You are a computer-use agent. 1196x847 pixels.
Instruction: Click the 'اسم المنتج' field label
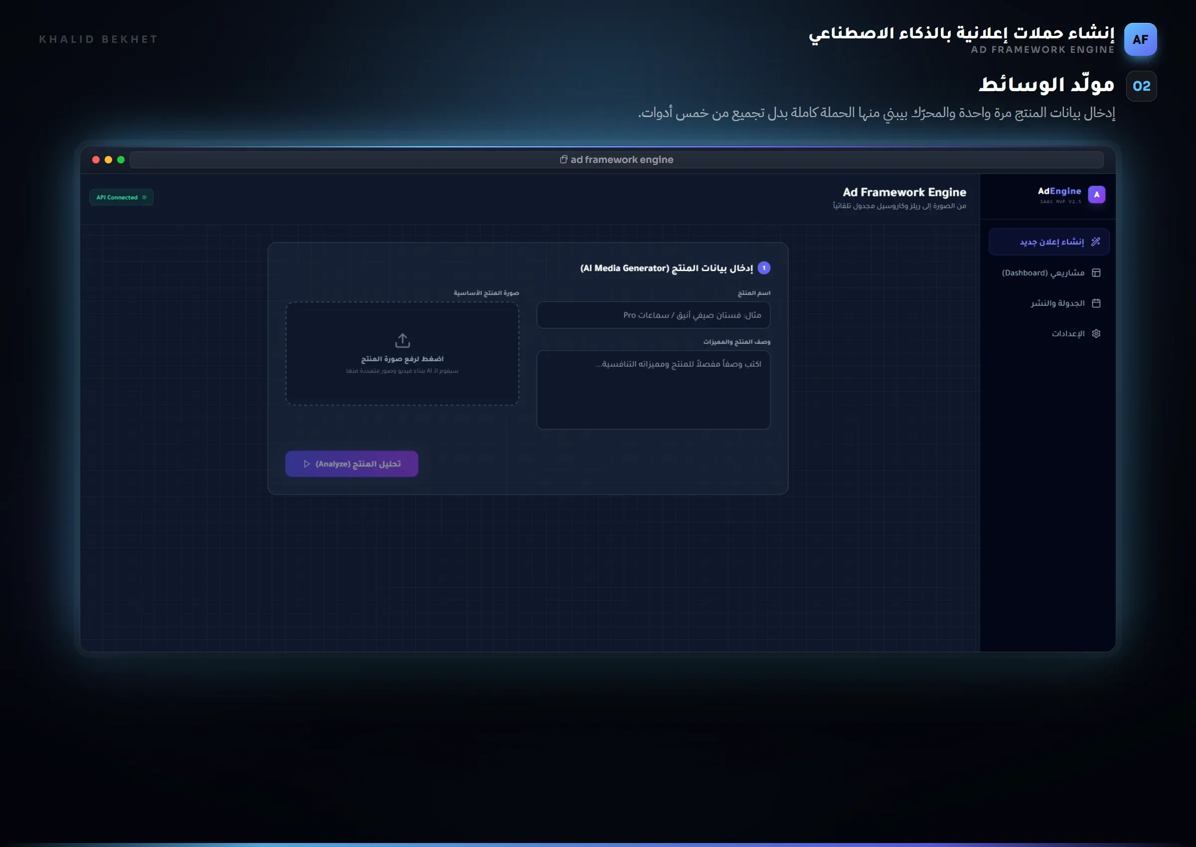coord(753,292)
